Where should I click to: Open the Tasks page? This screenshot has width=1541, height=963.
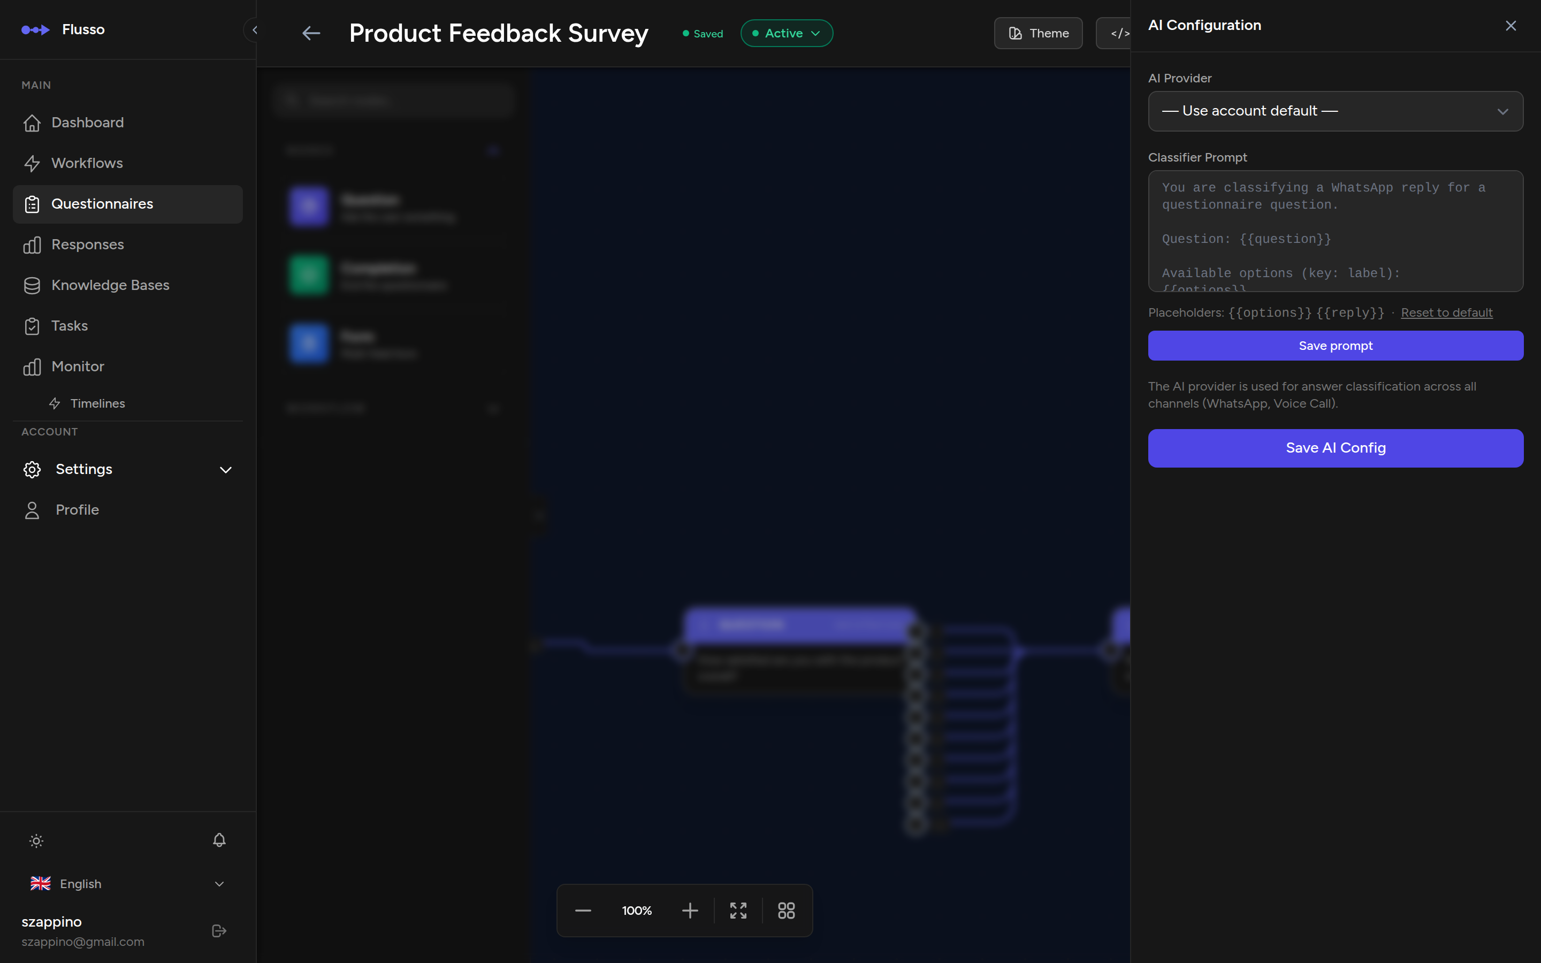127,326
